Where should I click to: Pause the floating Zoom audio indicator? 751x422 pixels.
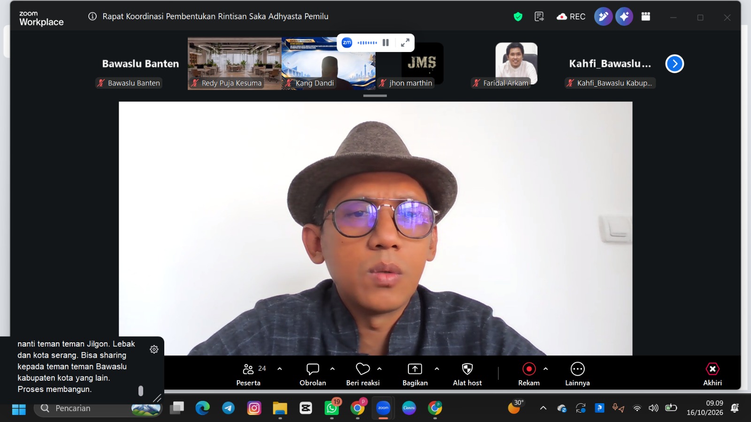point(385,43)
